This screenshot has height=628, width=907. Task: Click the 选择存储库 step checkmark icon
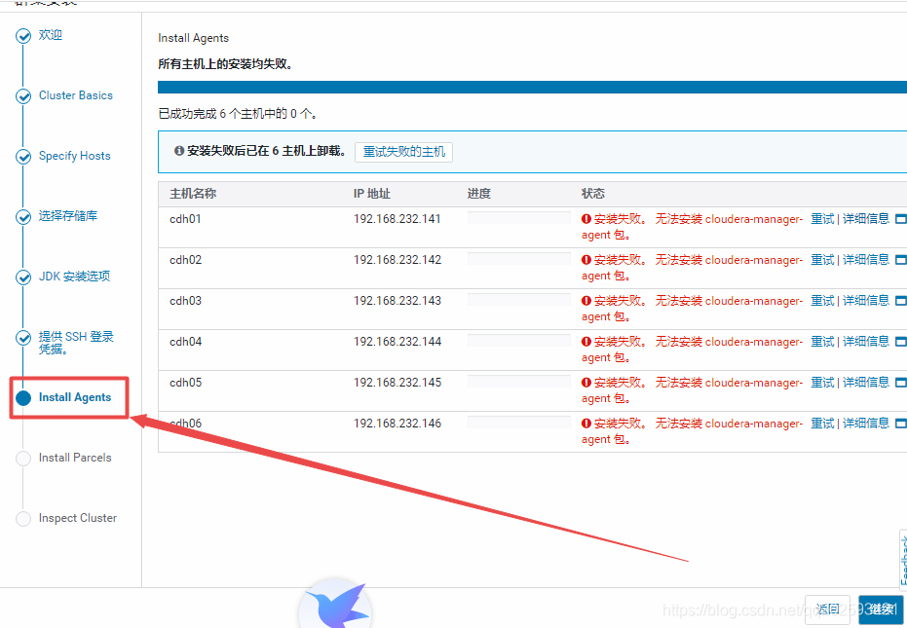pos(23,217)
